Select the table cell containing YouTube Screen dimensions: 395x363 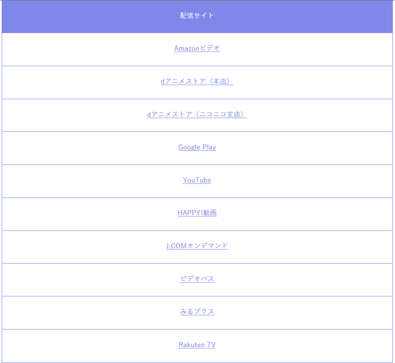pos(197,181)
